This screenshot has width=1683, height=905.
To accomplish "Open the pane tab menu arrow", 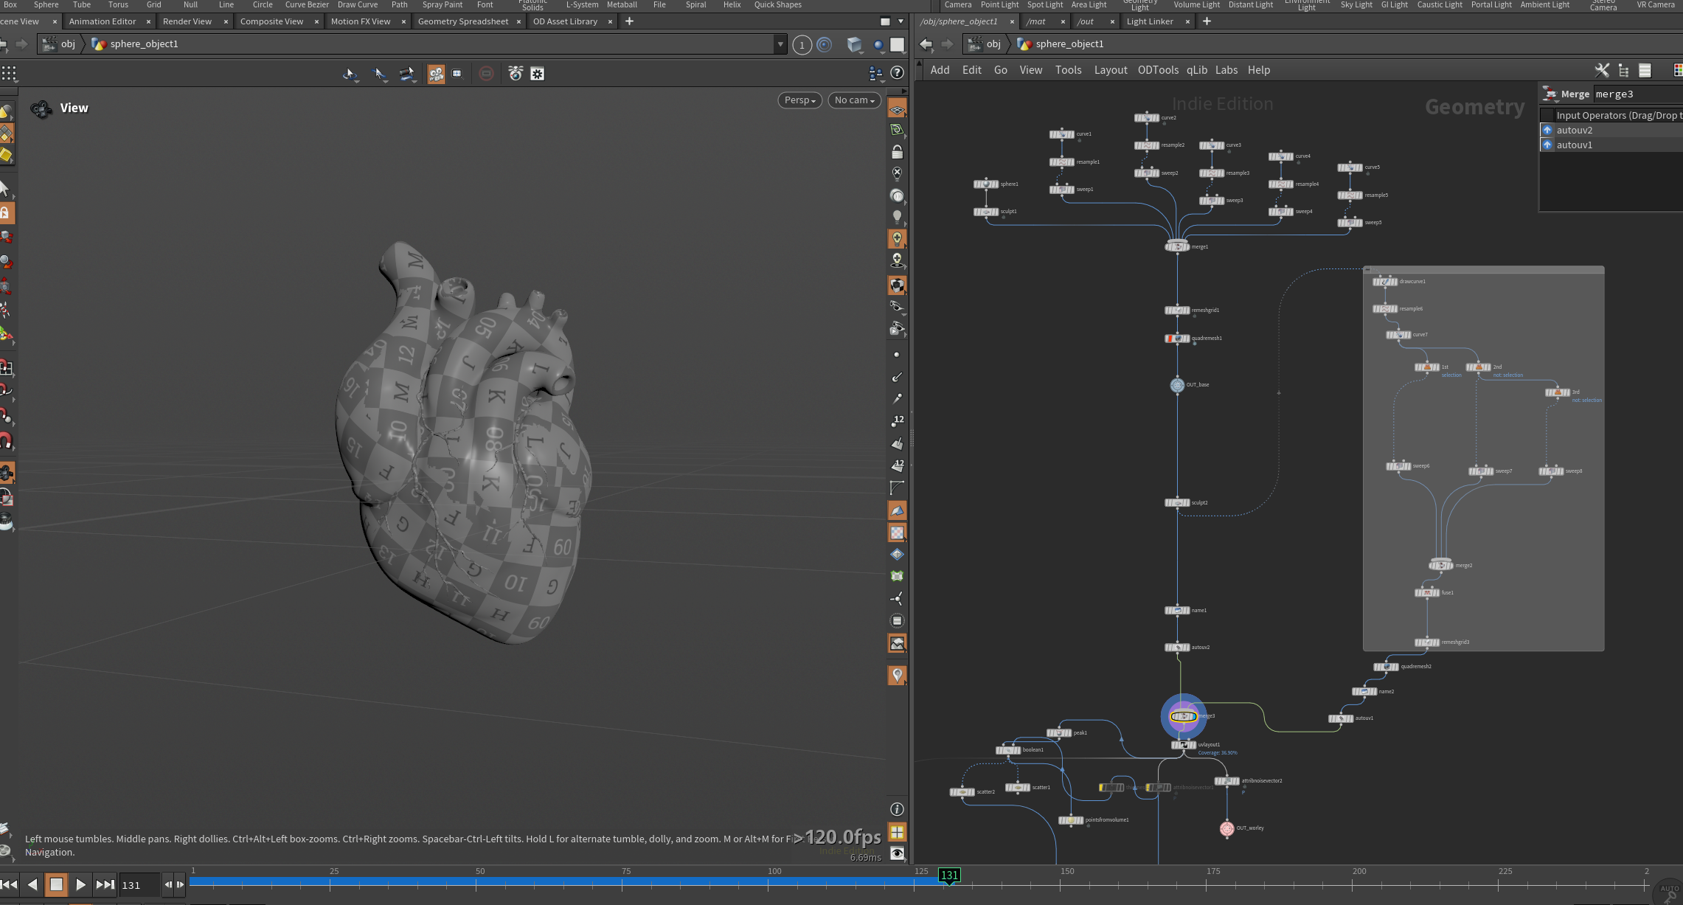I will pos(901,21).
